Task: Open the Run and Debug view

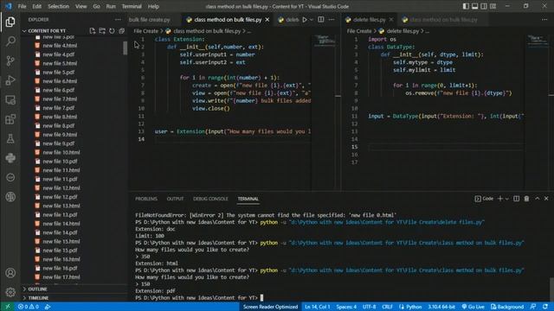Action: pos(10,80)
